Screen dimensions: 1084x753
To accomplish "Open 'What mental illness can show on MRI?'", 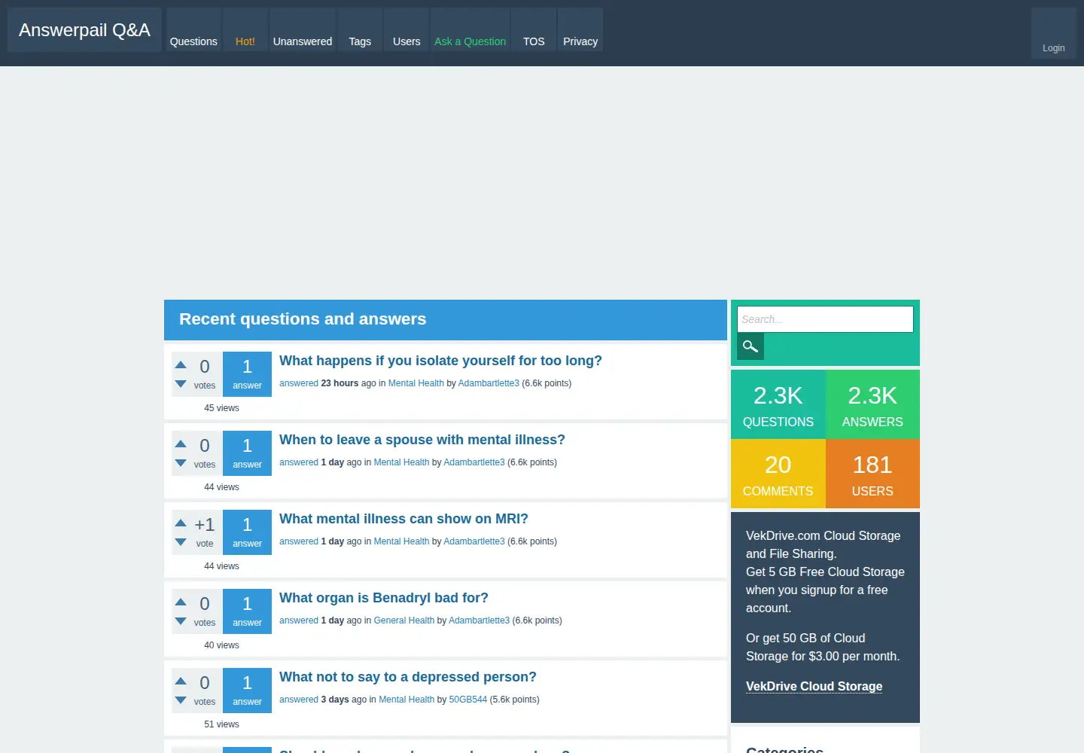I will pyautogui.click(x=403, y=519).
